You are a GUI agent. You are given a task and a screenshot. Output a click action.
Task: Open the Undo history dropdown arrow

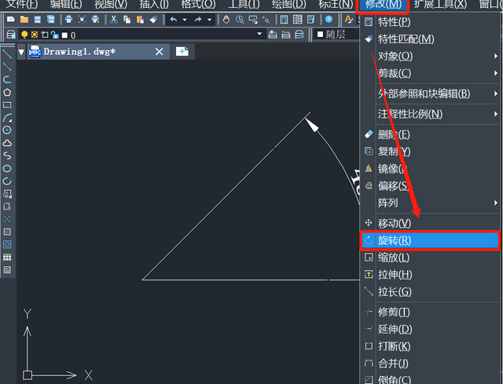(185, 20)
